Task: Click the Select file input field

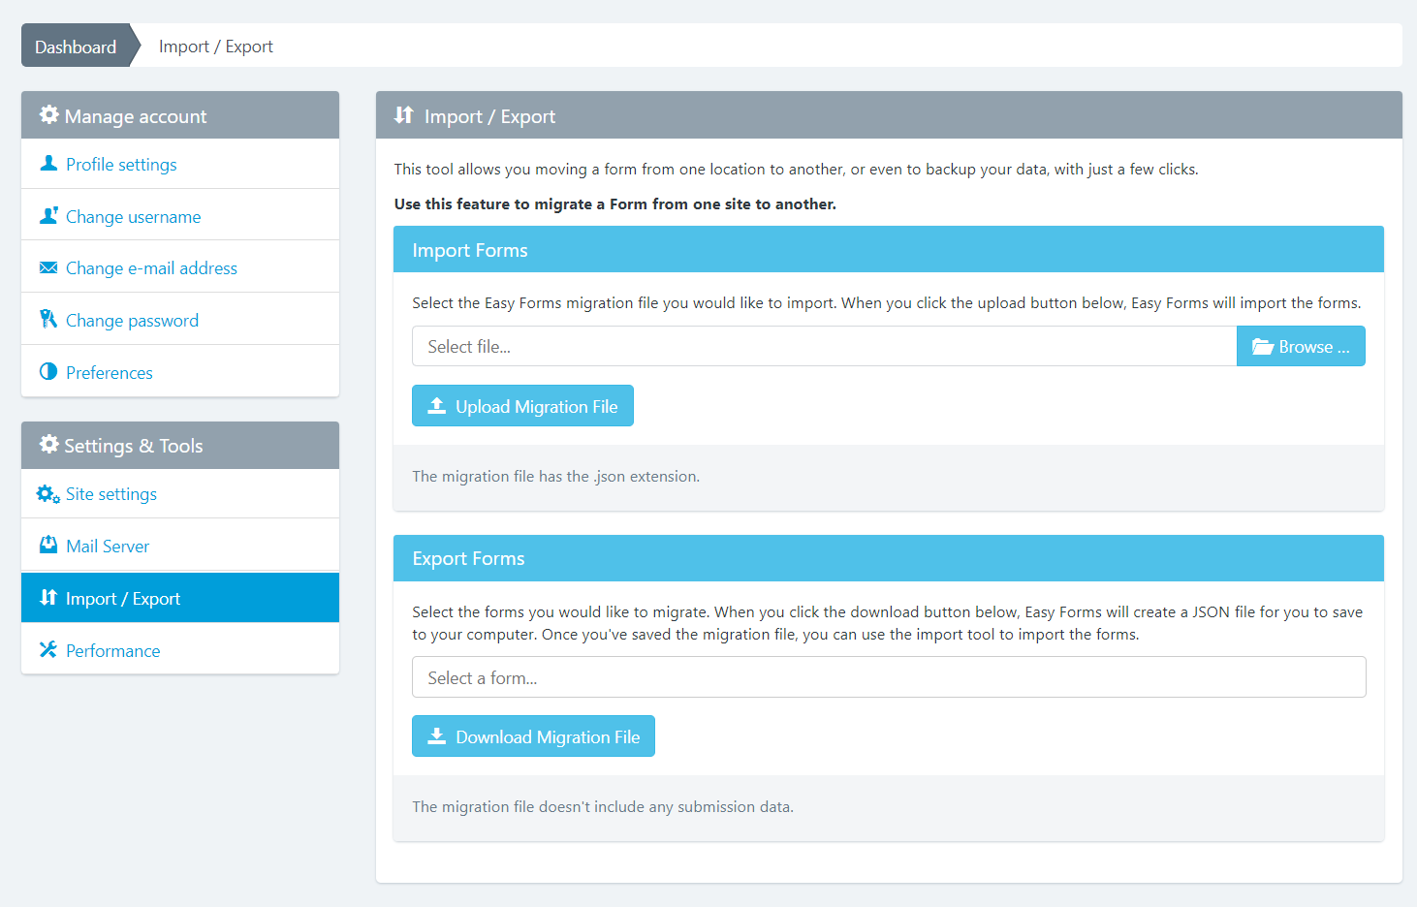Action: 824,347
